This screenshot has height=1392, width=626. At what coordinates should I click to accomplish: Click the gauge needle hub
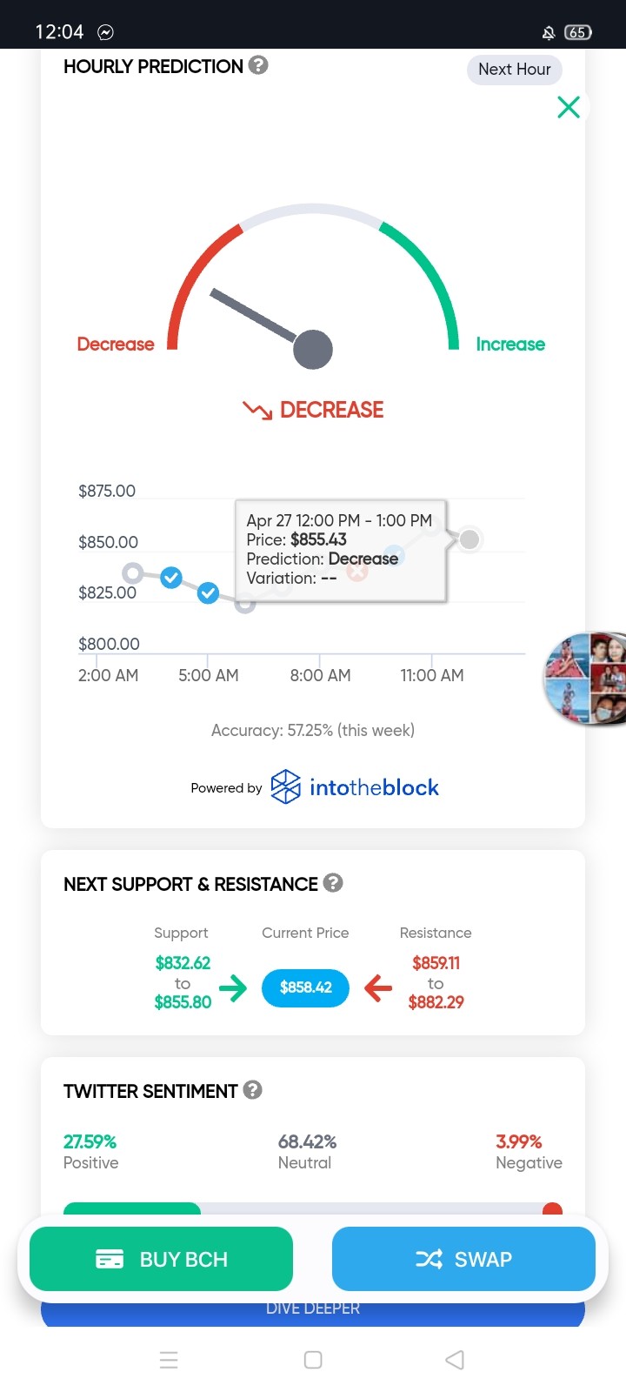(x=313, y=350)
